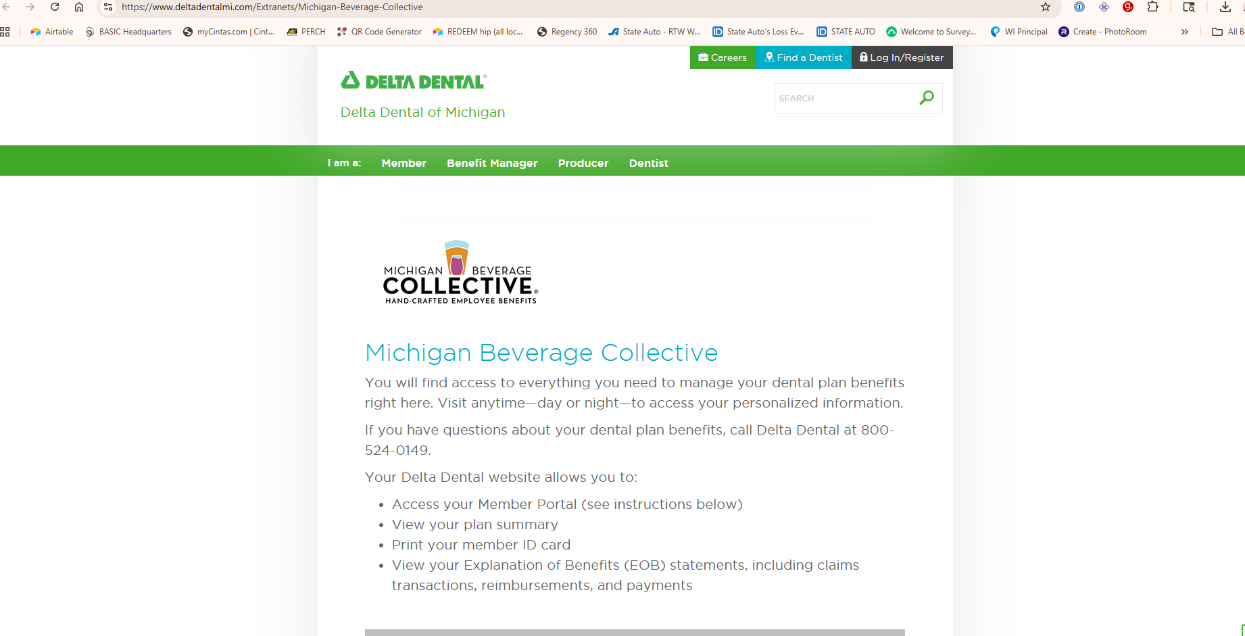1245x636 pixels.
Task: Open the Producer menu item
Action: [583, 163]
